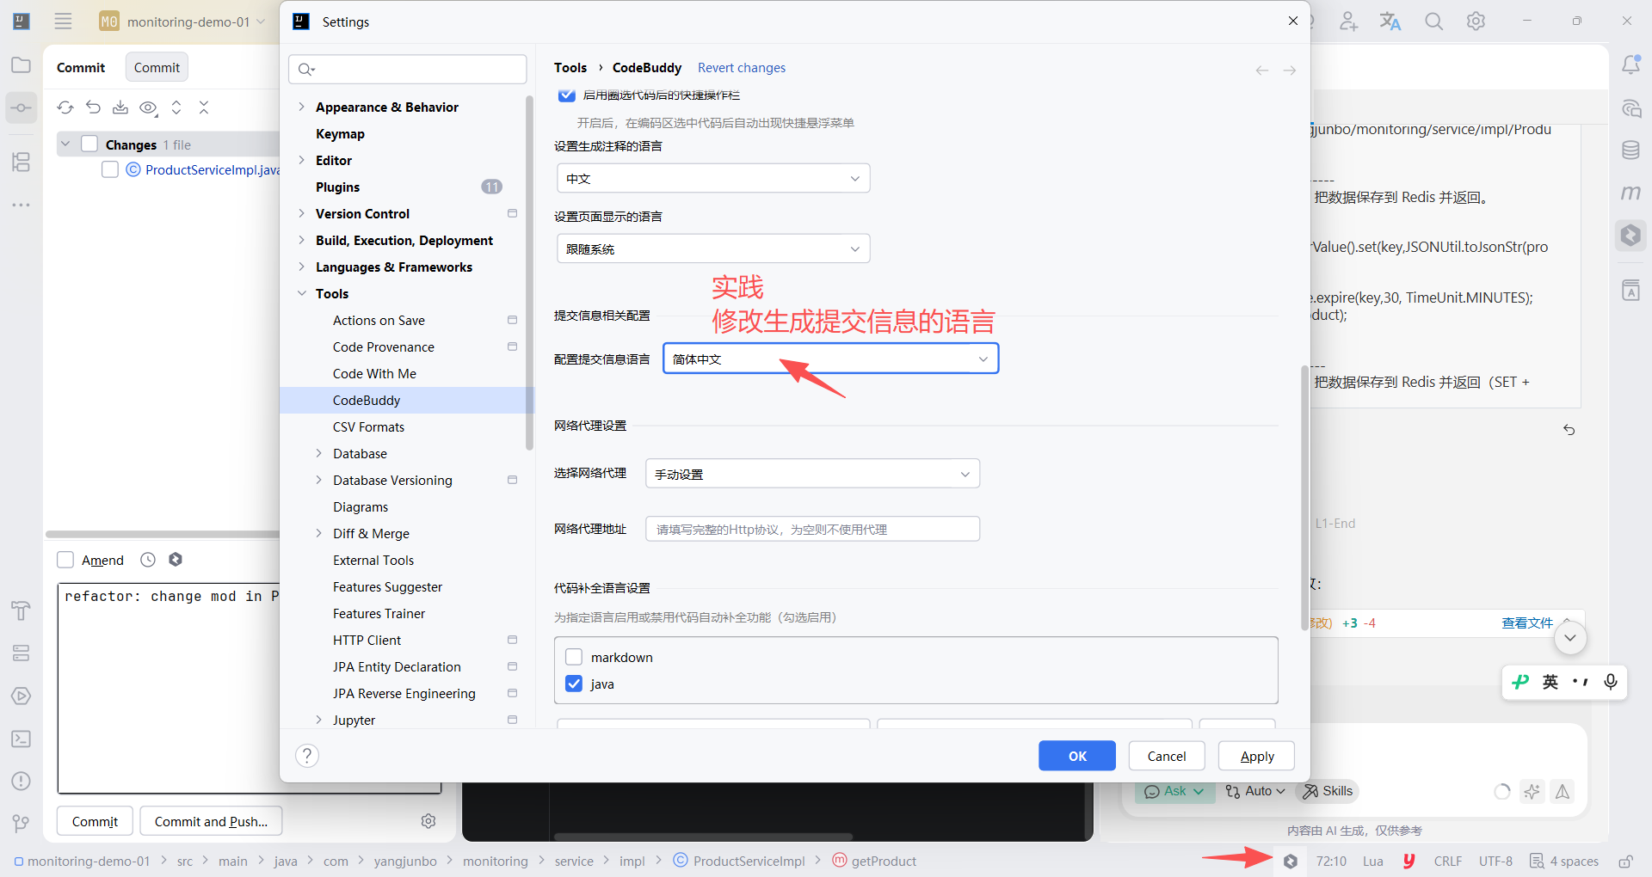This screenshot has height=877, width=1652.
Task: Click the Show Diff eye icon
Action: (x=148, y=107)
